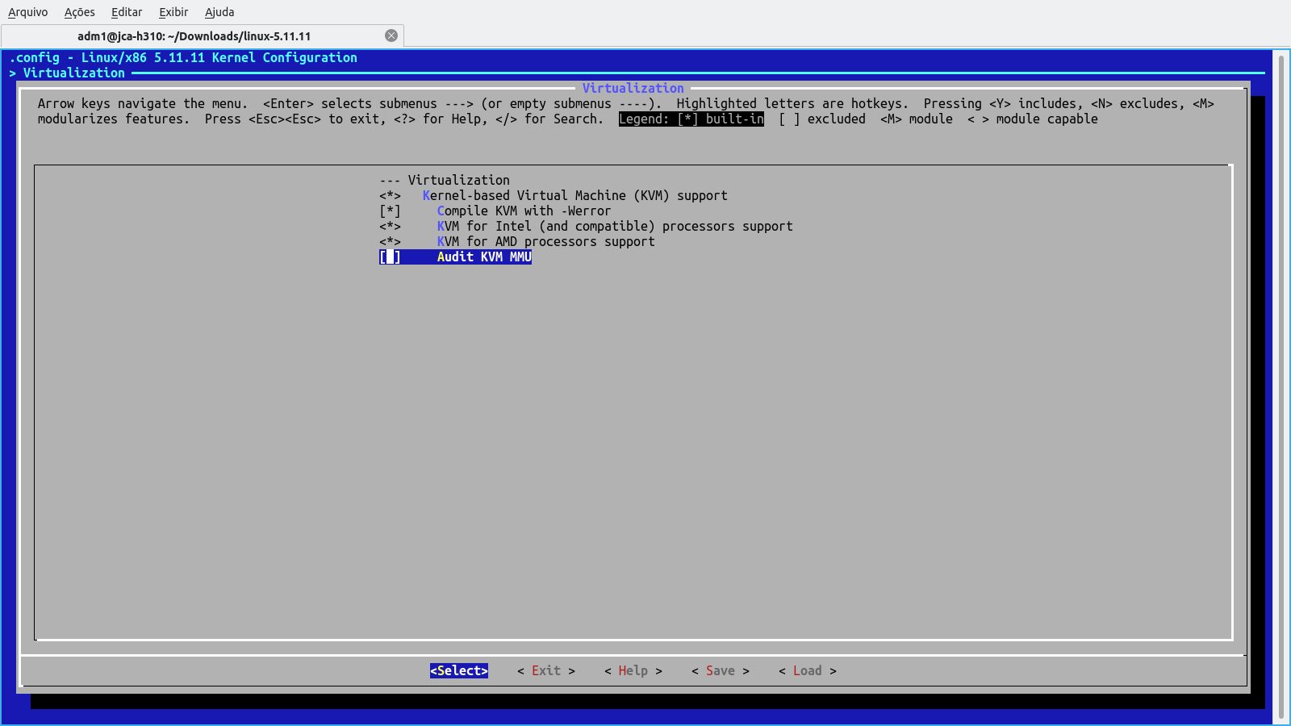Click the Save button
The image size is (1291, 726).
pyautogui.click(x=721, y=670)
